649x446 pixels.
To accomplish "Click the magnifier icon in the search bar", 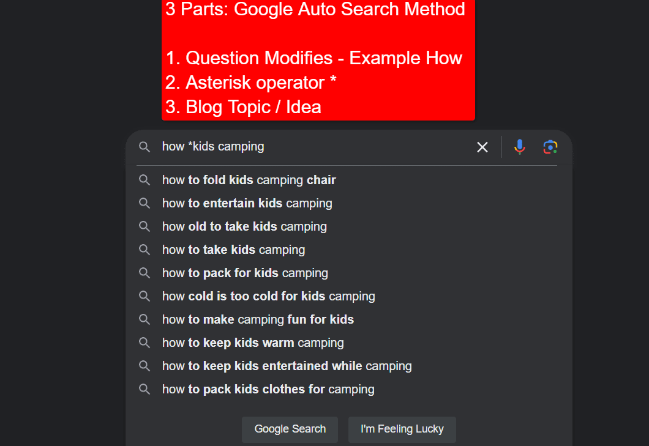I will point(144,147).
